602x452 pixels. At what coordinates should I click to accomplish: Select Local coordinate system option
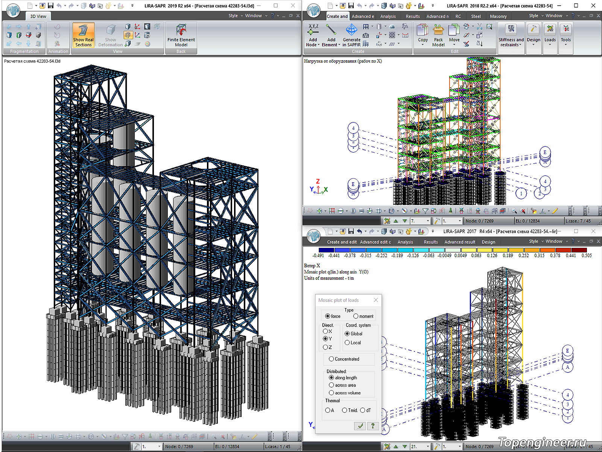tap(347, 343)
